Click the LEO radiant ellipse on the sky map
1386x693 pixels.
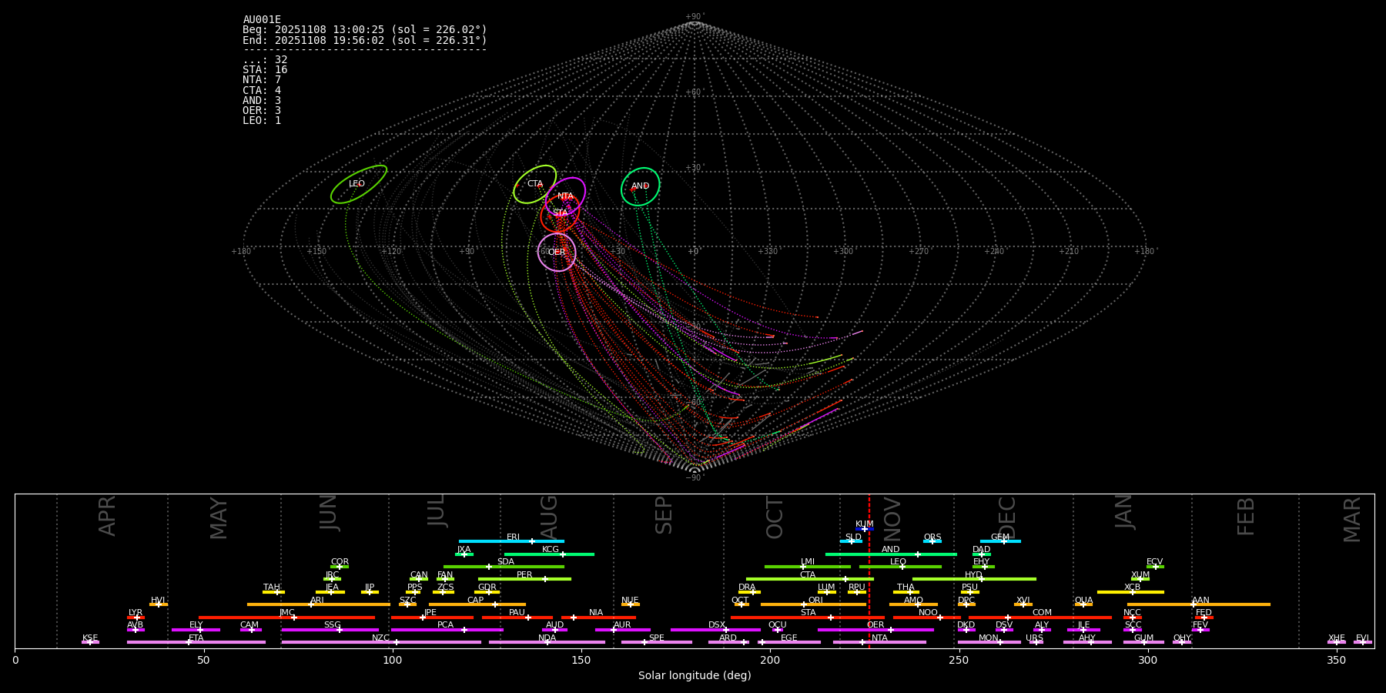[x=359, y=185]
